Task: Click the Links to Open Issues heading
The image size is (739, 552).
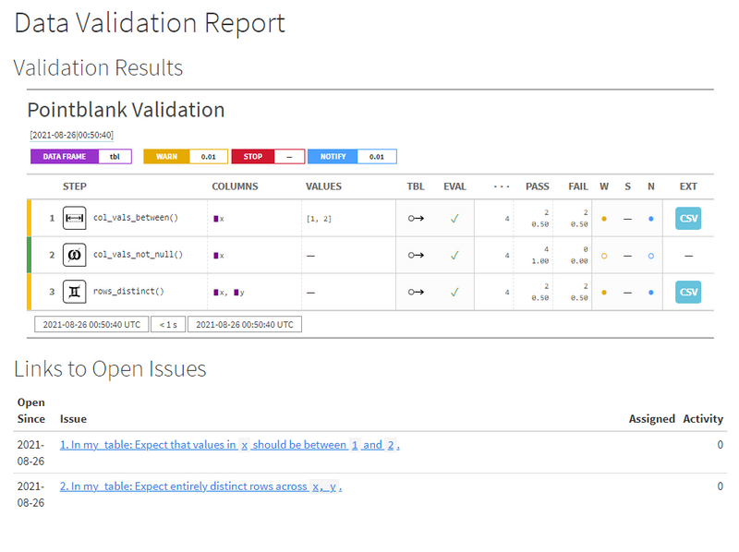Action: (110, 369)
